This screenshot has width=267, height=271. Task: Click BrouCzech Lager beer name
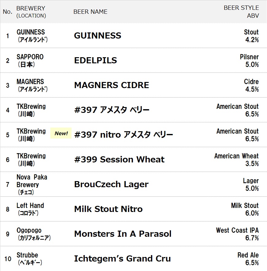[111, 184]
